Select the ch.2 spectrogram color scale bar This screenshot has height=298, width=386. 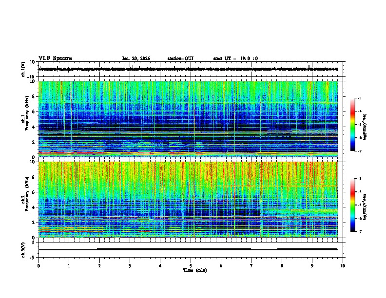352,205
